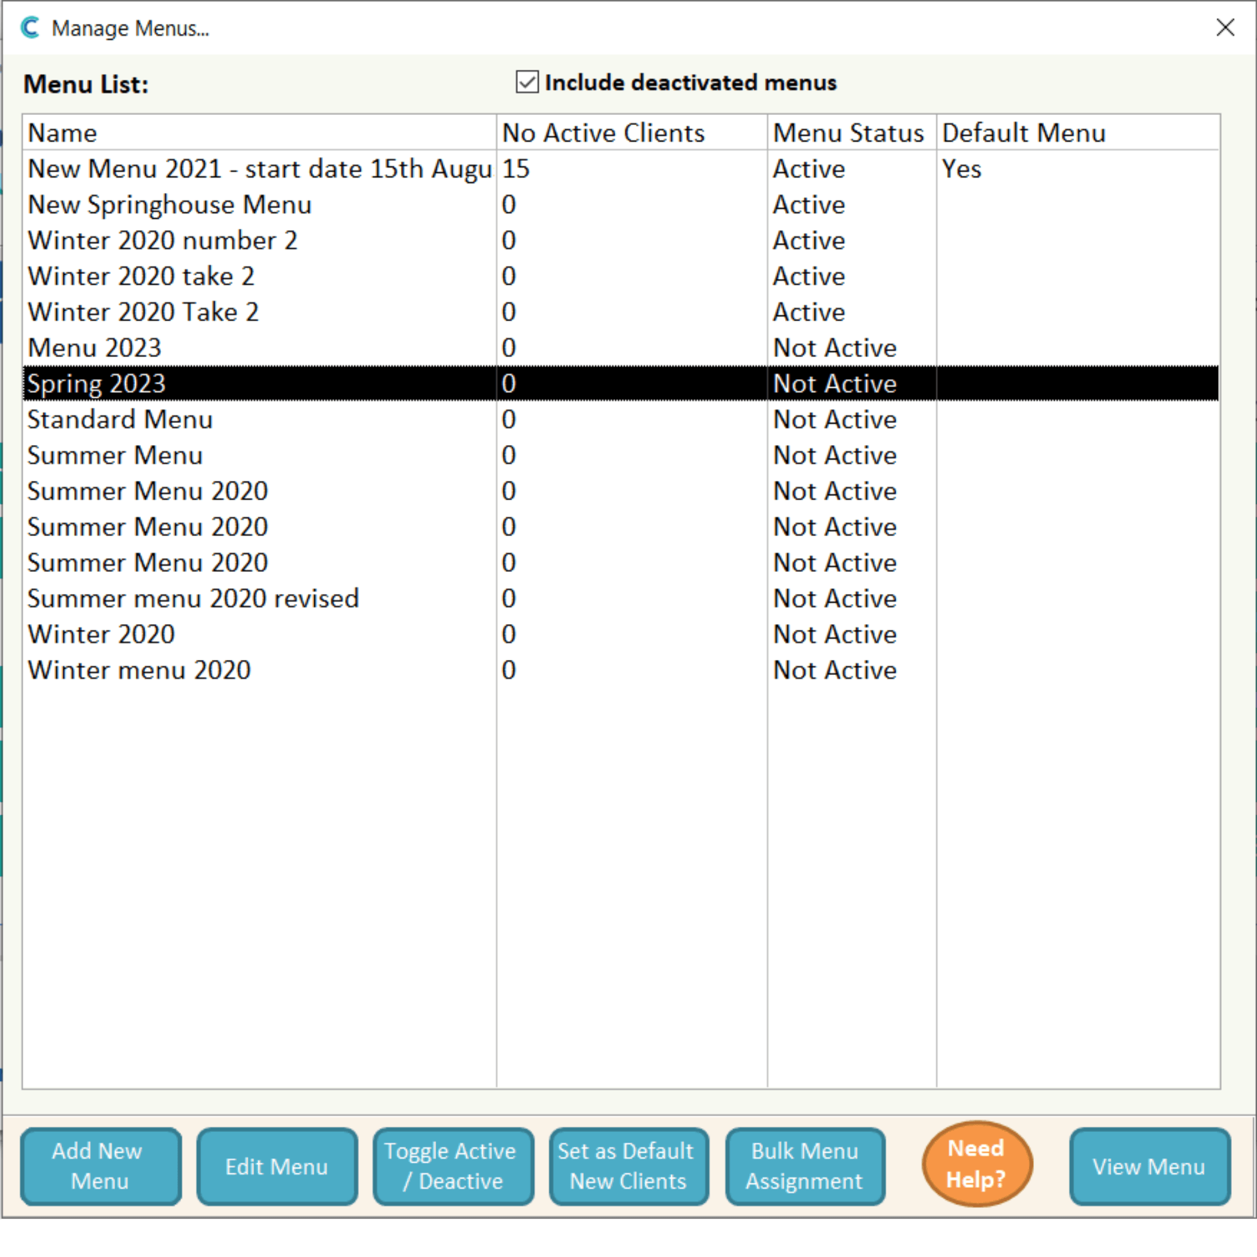The height and width of the screenshot is (1257, 1257).
Task: Select the capitalized Winter 2020 Take 2 row
Action: (621, 312)
